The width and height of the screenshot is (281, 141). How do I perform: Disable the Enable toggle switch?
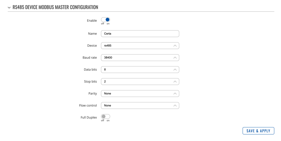105,20
